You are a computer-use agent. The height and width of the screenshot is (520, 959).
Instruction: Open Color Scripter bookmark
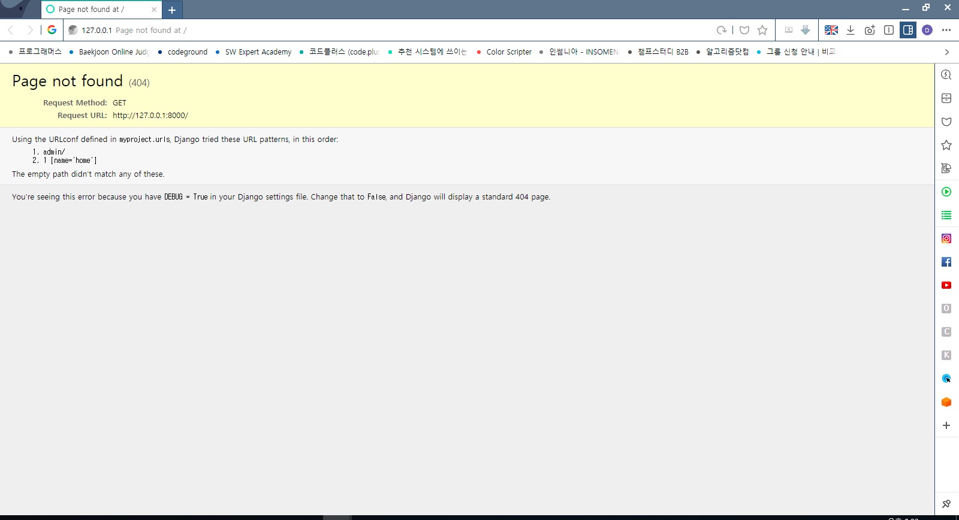pos(504,52)
